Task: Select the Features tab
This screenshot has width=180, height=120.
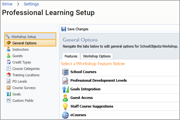Action: (x=71, y=56)
